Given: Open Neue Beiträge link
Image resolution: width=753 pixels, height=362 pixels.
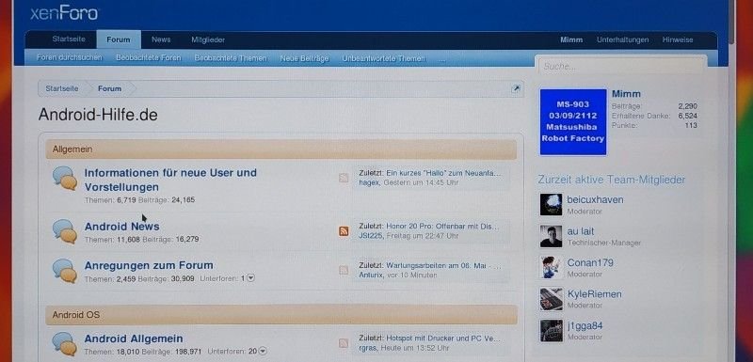Looking at the screenshot, I should pyautogui.click(x=304, y=58).
